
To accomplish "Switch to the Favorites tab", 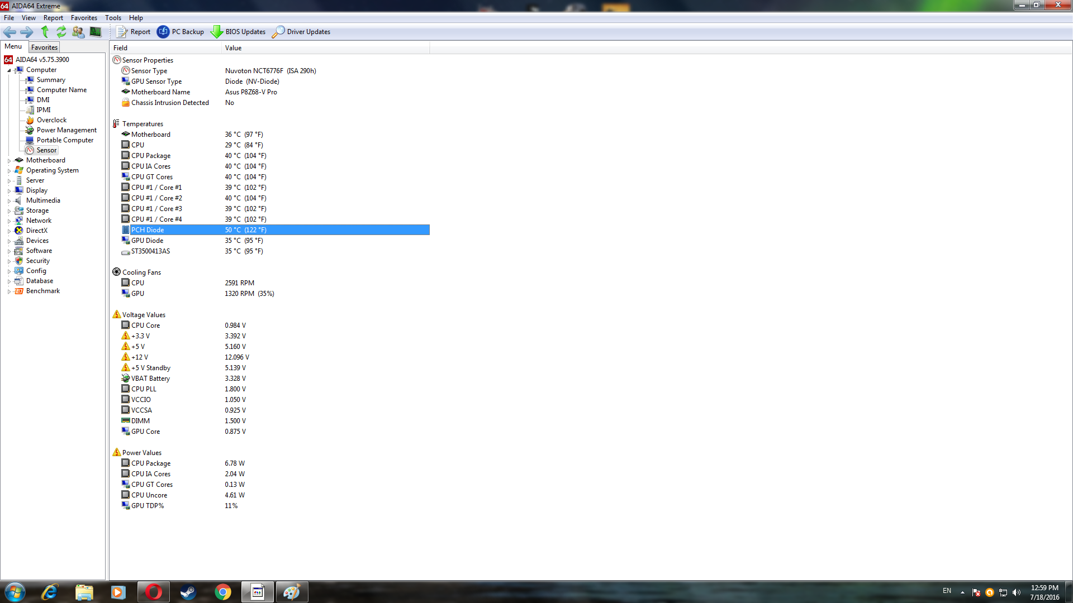I will click(x=44, y=47).
